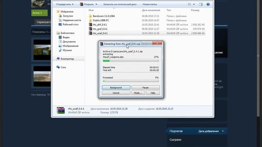Open extraction Mode settings
Viewport: 262px width, 147px height.
[x=138, y=93]
